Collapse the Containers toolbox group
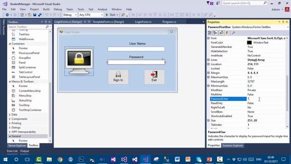This screenshot has height=164, width=291. click(10, 44)
